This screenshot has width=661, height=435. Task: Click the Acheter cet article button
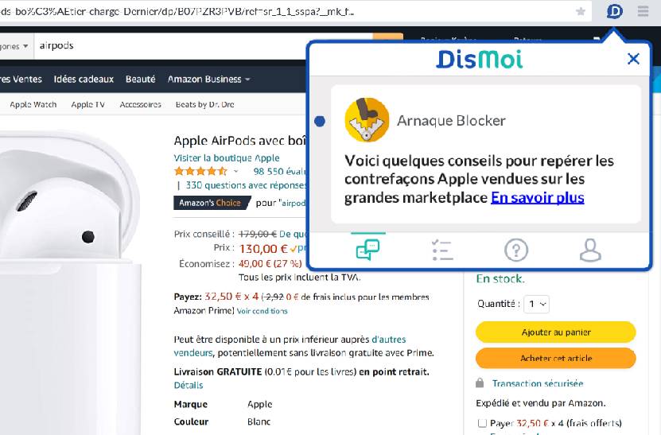click(556, 359)
